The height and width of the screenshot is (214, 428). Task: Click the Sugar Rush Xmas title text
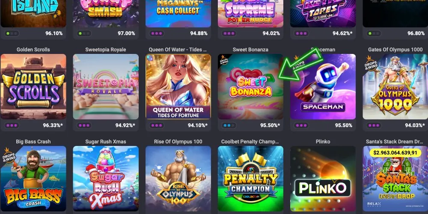click(106, 142)
